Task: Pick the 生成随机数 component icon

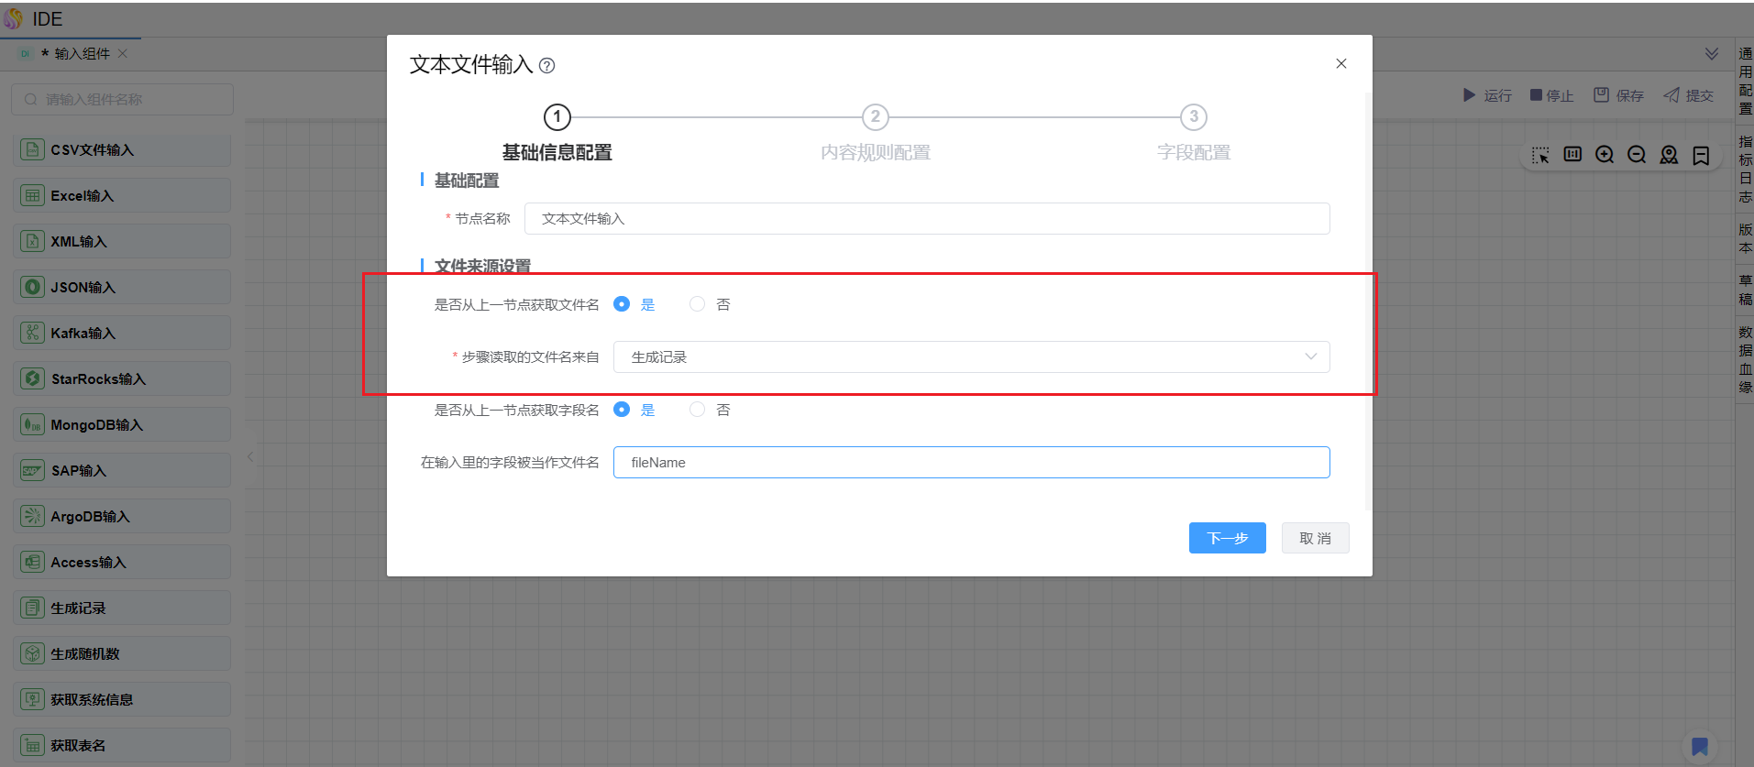Action: tap(32, 653)
